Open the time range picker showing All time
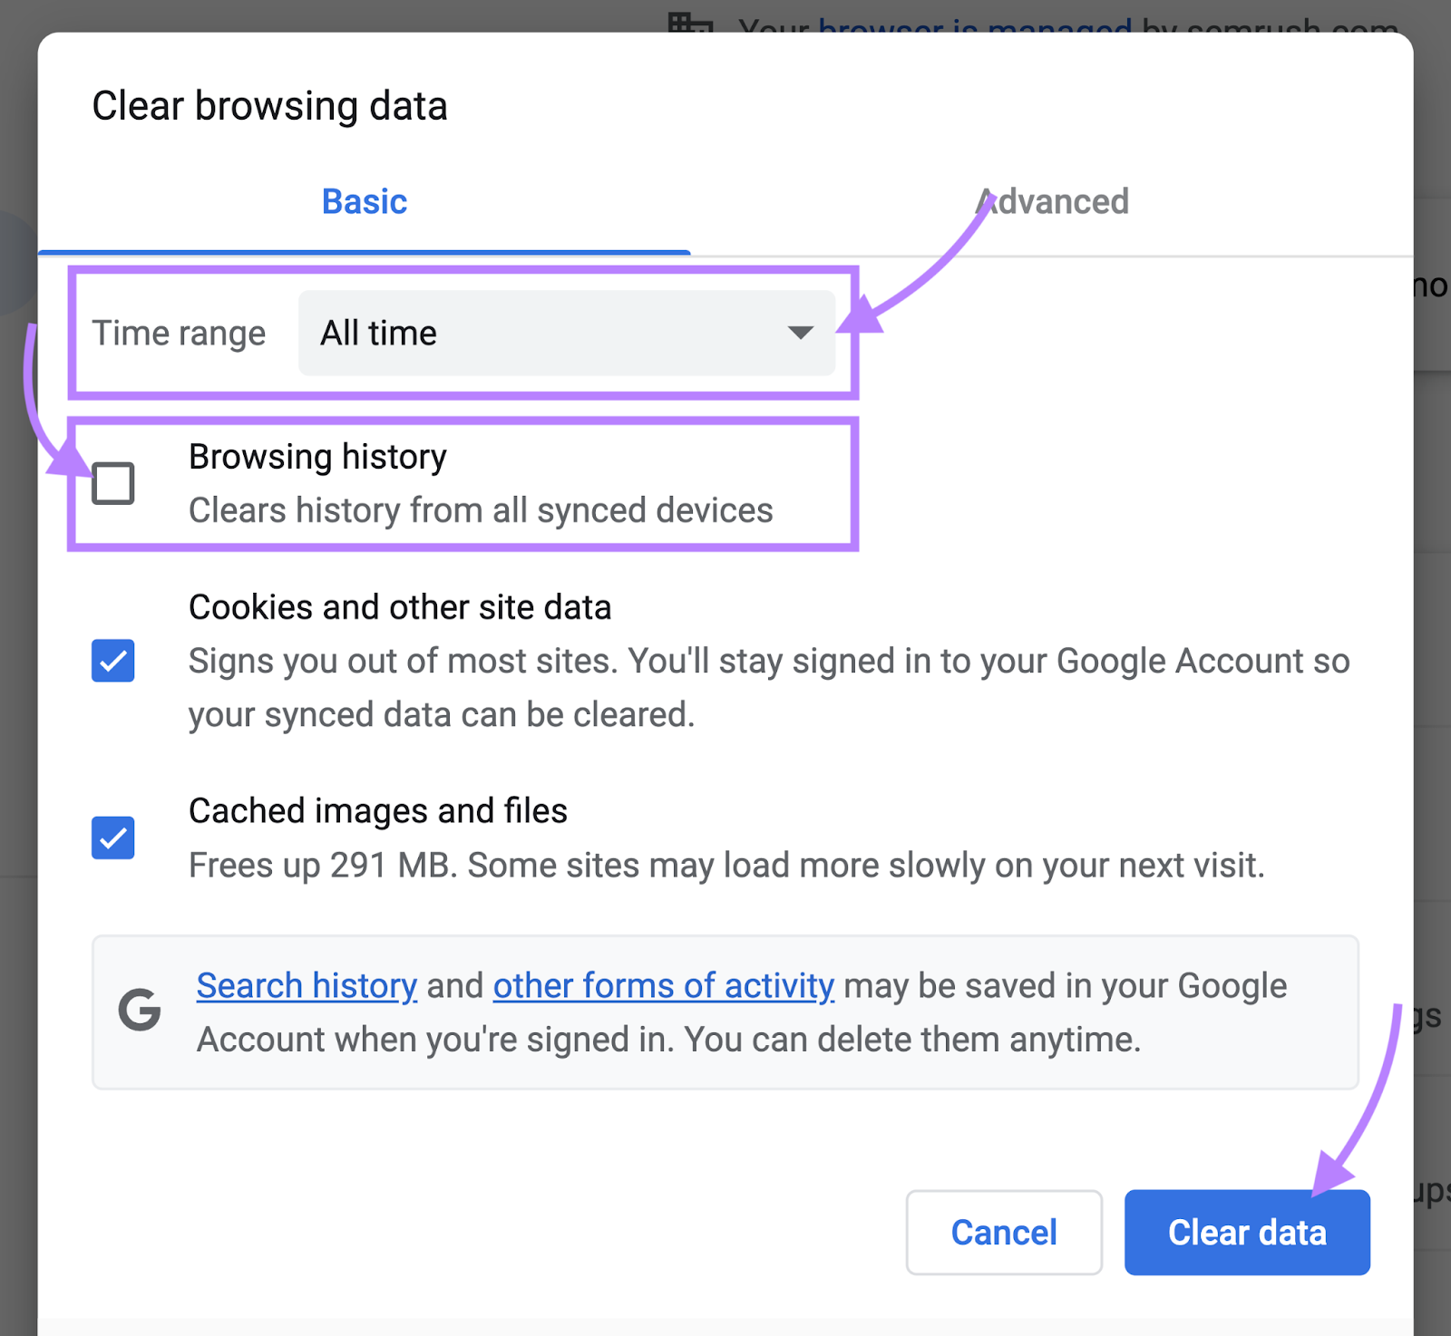Image resolution: width=1451 pixels, height=1336 pixels. click(x=566, y=333)
